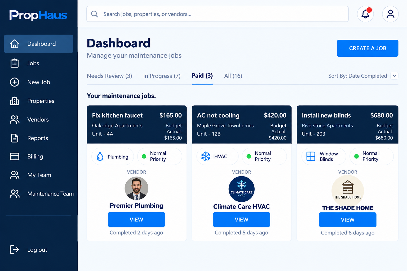
Task: Open Vendors in the sidebar
Action: (39, 120)
